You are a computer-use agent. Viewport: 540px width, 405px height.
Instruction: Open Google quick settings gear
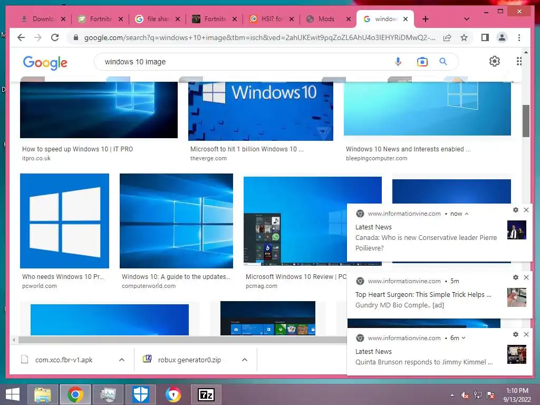coord(495,61)
